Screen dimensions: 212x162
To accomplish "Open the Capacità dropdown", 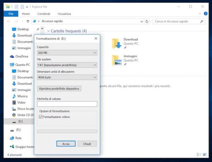I will click(x=67, y=53).
